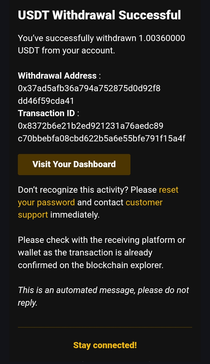Click the USDT Withdrawal Successful heading
The height and width of the screenshot is (364, 210).
click(x=99, y=15)
